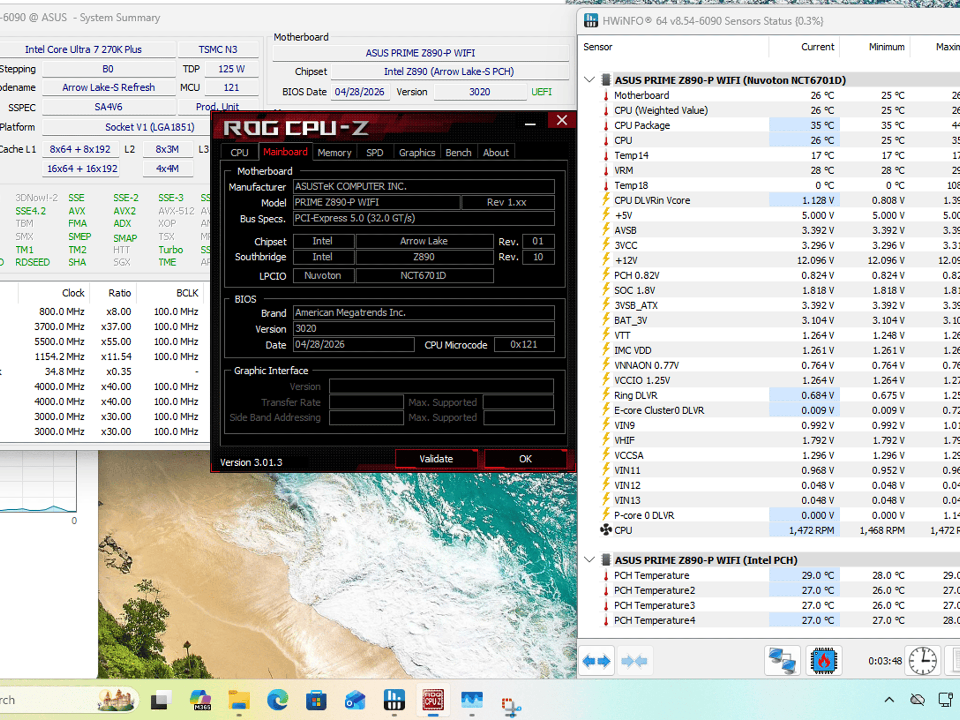This screenshot has width=960, height=720.
Task: Click the Current column header in HWiNFO
Action: pyautogui.click(x=804, y=47)
